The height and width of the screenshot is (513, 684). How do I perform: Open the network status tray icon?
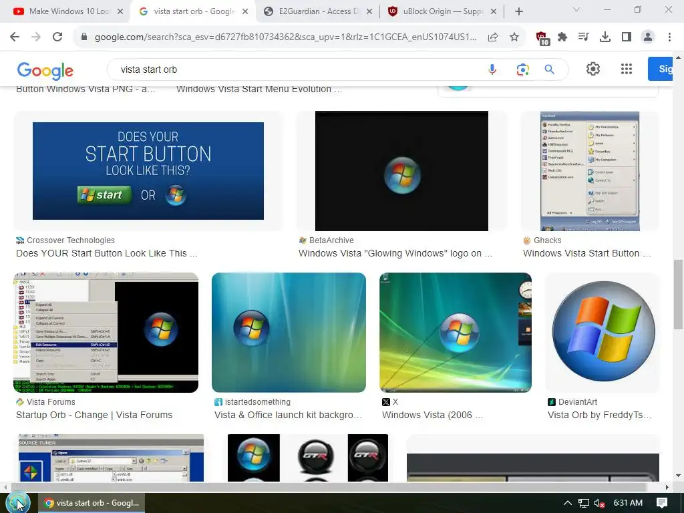[584, 503]
